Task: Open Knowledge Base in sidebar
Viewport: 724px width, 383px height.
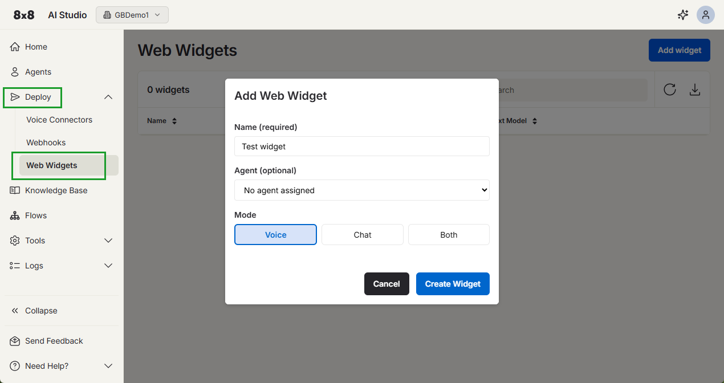Action: 56,190
